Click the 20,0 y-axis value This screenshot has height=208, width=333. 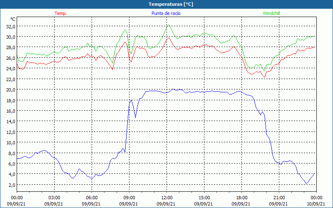11,89
